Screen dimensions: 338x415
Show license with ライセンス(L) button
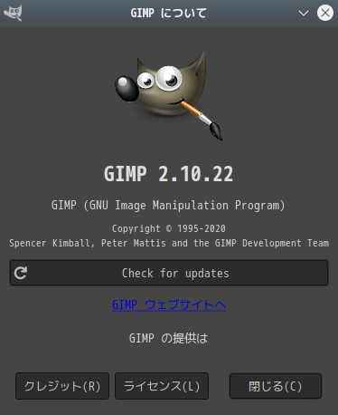point(162,386)
